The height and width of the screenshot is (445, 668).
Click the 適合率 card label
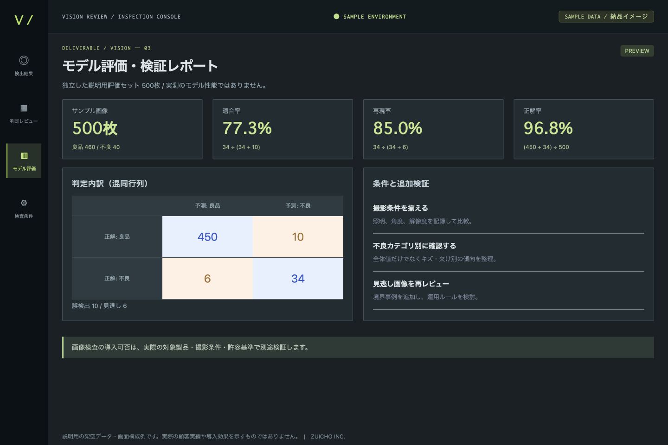tap(231, 111)
